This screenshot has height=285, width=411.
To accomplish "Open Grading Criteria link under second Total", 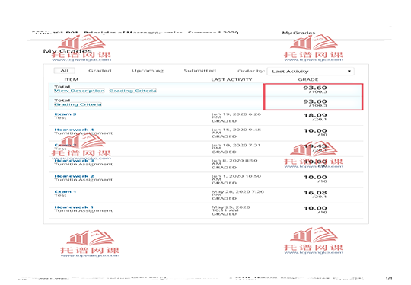I will click(x=78, y=104).
